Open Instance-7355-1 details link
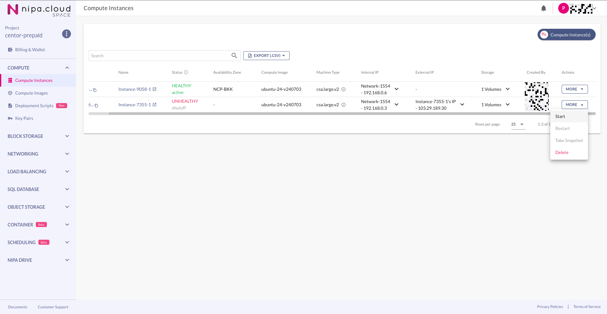This screenshot has width=607, height=314. pyautogui.click(x=135, y=105)
